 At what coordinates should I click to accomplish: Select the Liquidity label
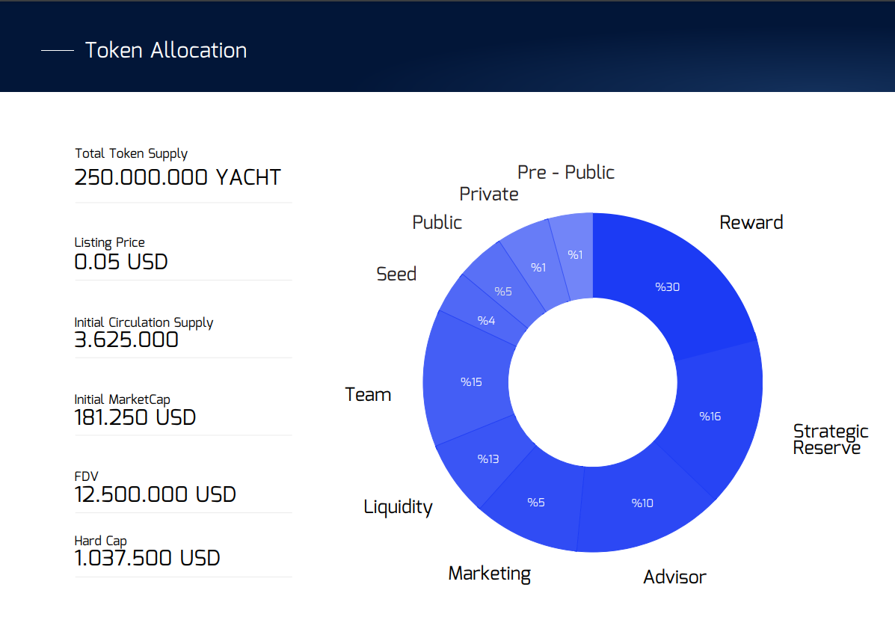click(398, 506)
